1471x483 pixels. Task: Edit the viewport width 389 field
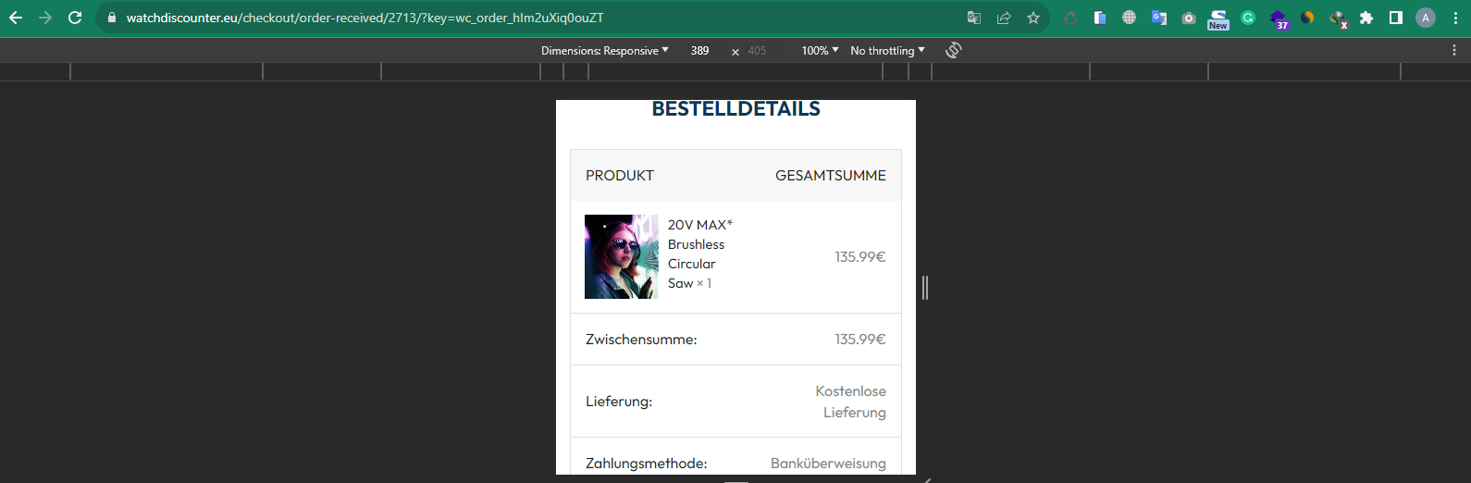[700, 51]
